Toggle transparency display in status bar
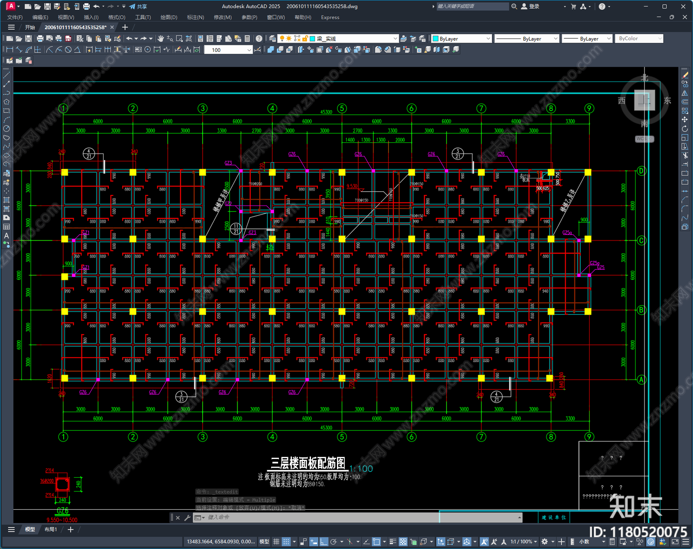 point(403,542)
